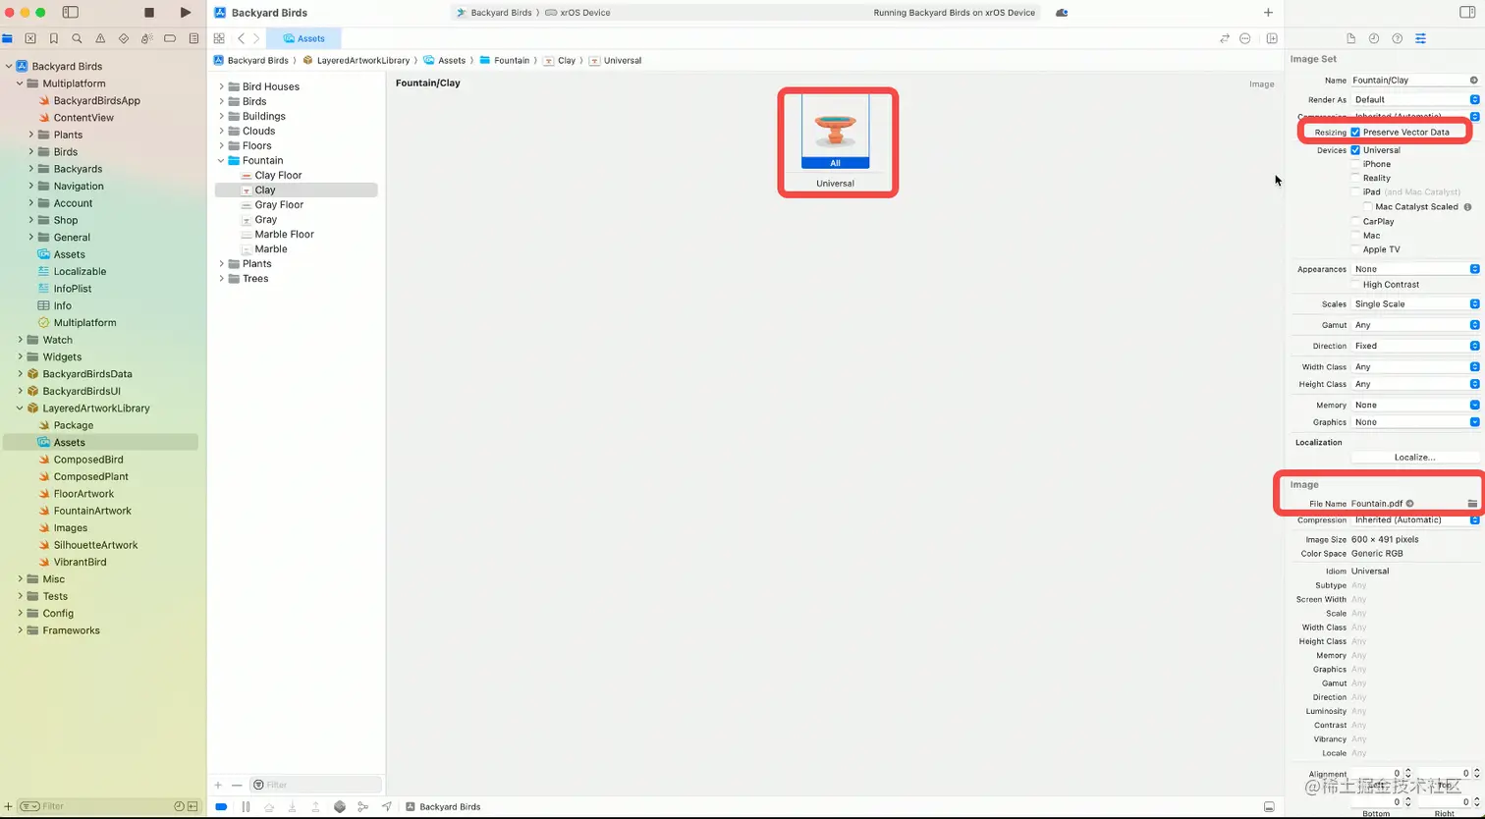Enable the Reality device checkbox
This screenshot has height=819, width=1485.
point(1355,178)
